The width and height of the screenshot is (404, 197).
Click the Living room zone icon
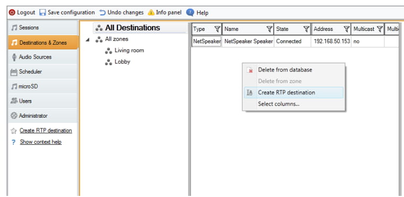point(108,51)
